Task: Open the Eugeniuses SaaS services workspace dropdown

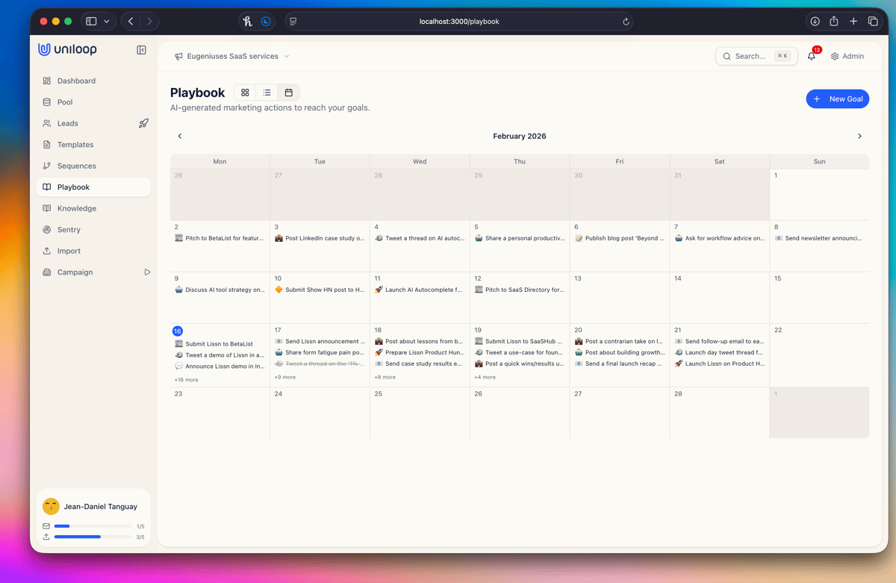Action: click(232, 56)
